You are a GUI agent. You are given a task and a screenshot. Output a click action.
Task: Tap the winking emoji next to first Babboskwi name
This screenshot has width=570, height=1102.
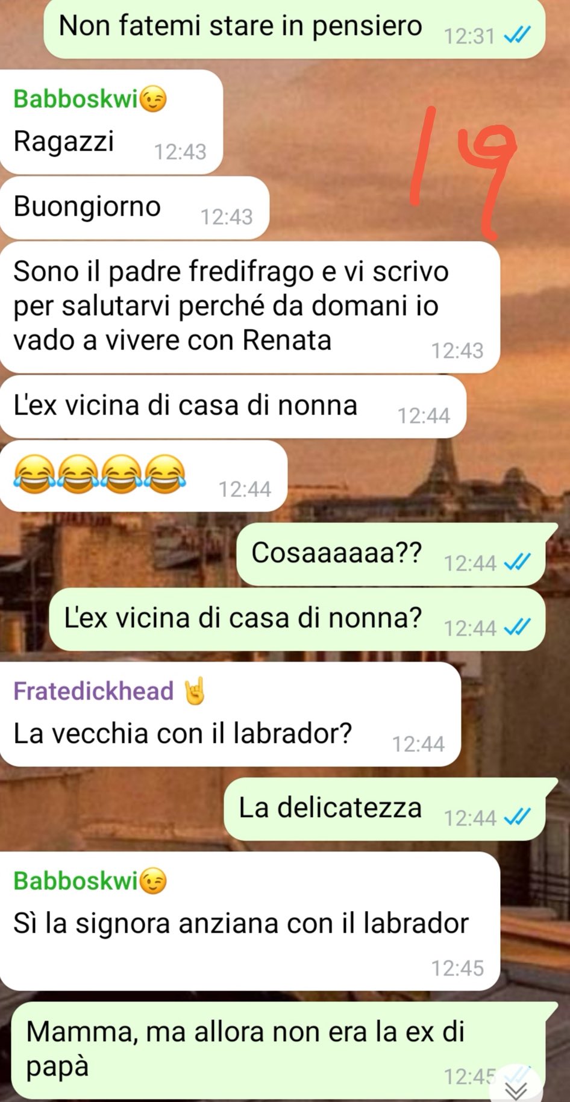(x=153, y=99)
